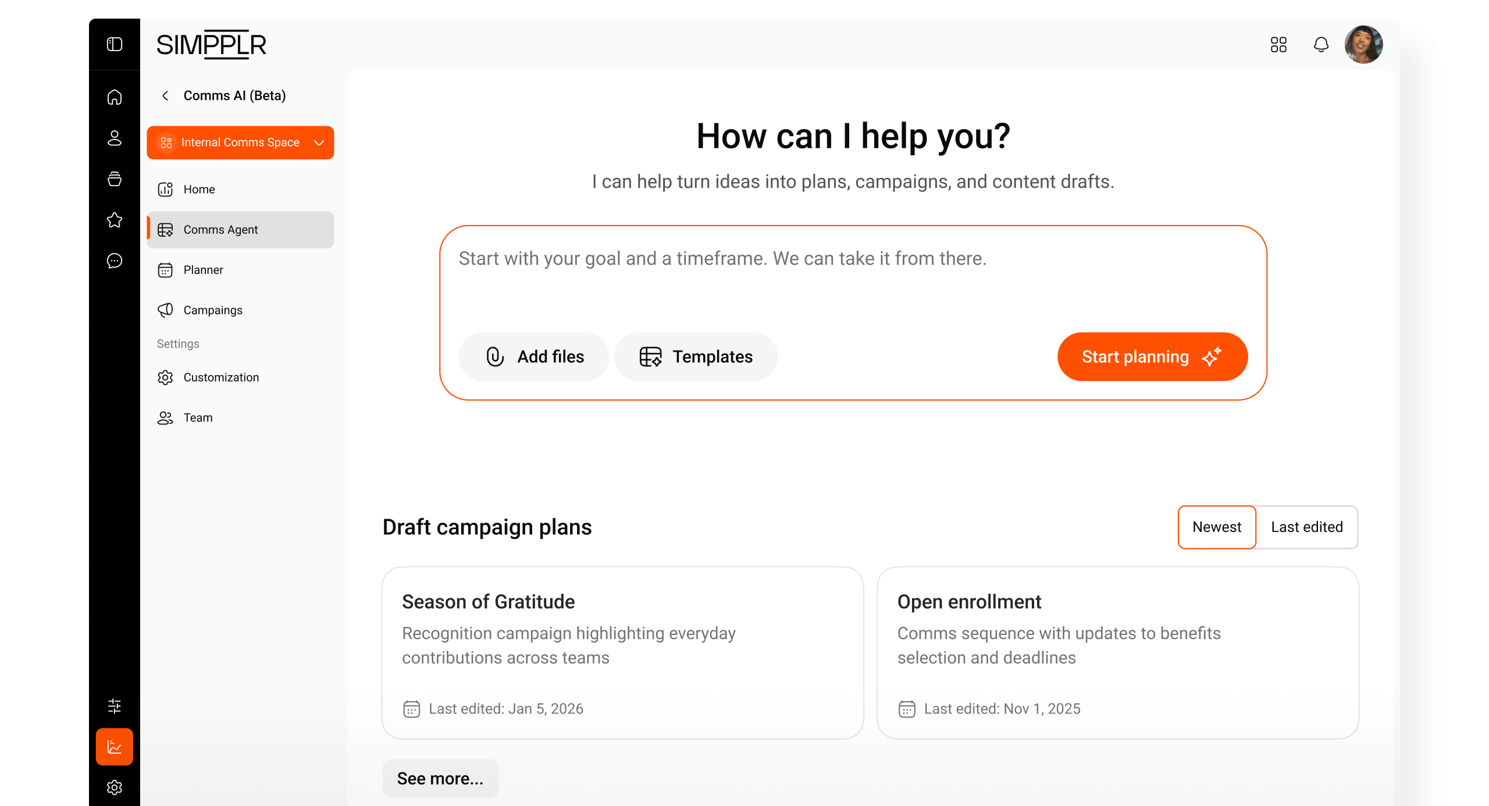Open the people profile rail icon
1489x806 pixels.
click(x=115, y=138)
